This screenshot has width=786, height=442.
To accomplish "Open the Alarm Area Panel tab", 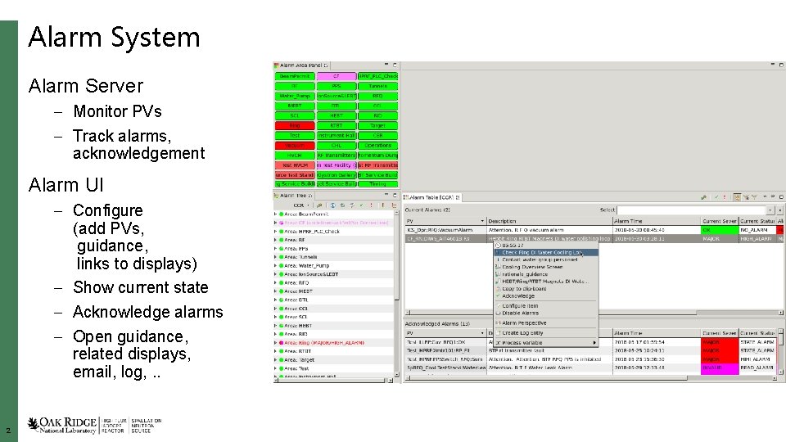I will pos(300,65).
